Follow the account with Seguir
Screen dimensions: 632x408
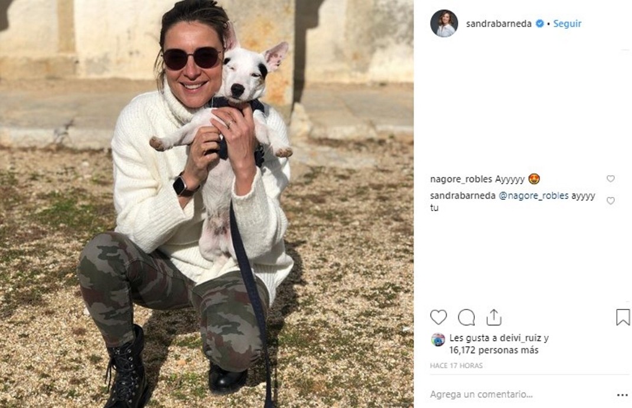[567, 24]
